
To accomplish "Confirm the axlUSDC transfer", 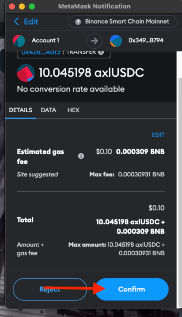I will (x=132, y=289).
